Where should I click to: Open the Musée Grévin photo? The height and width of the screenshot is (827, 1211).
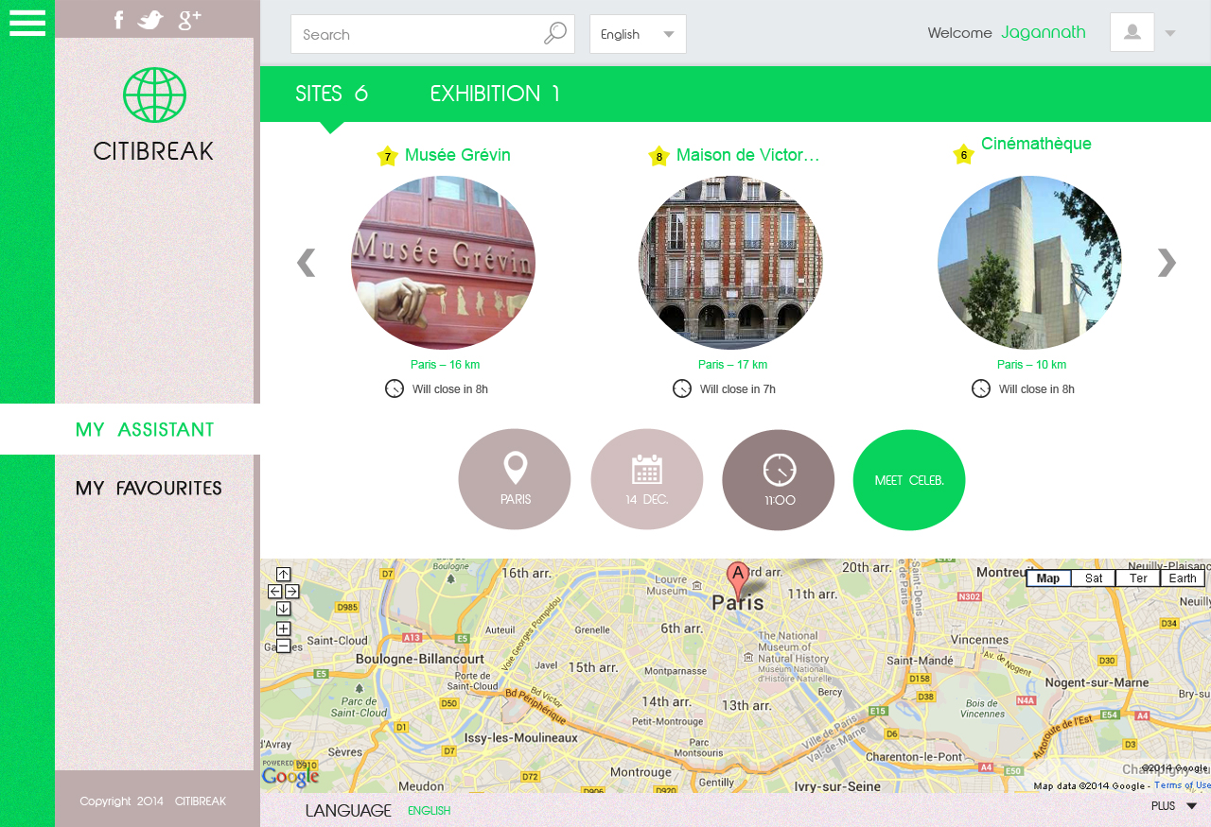(443, 263)
